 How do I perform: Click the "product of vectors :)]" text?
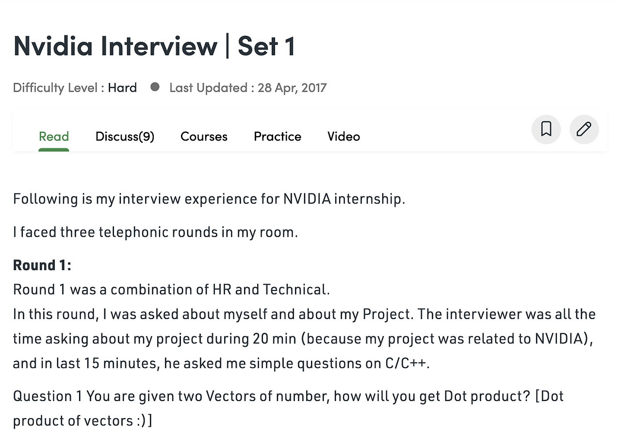pos(82,420)
